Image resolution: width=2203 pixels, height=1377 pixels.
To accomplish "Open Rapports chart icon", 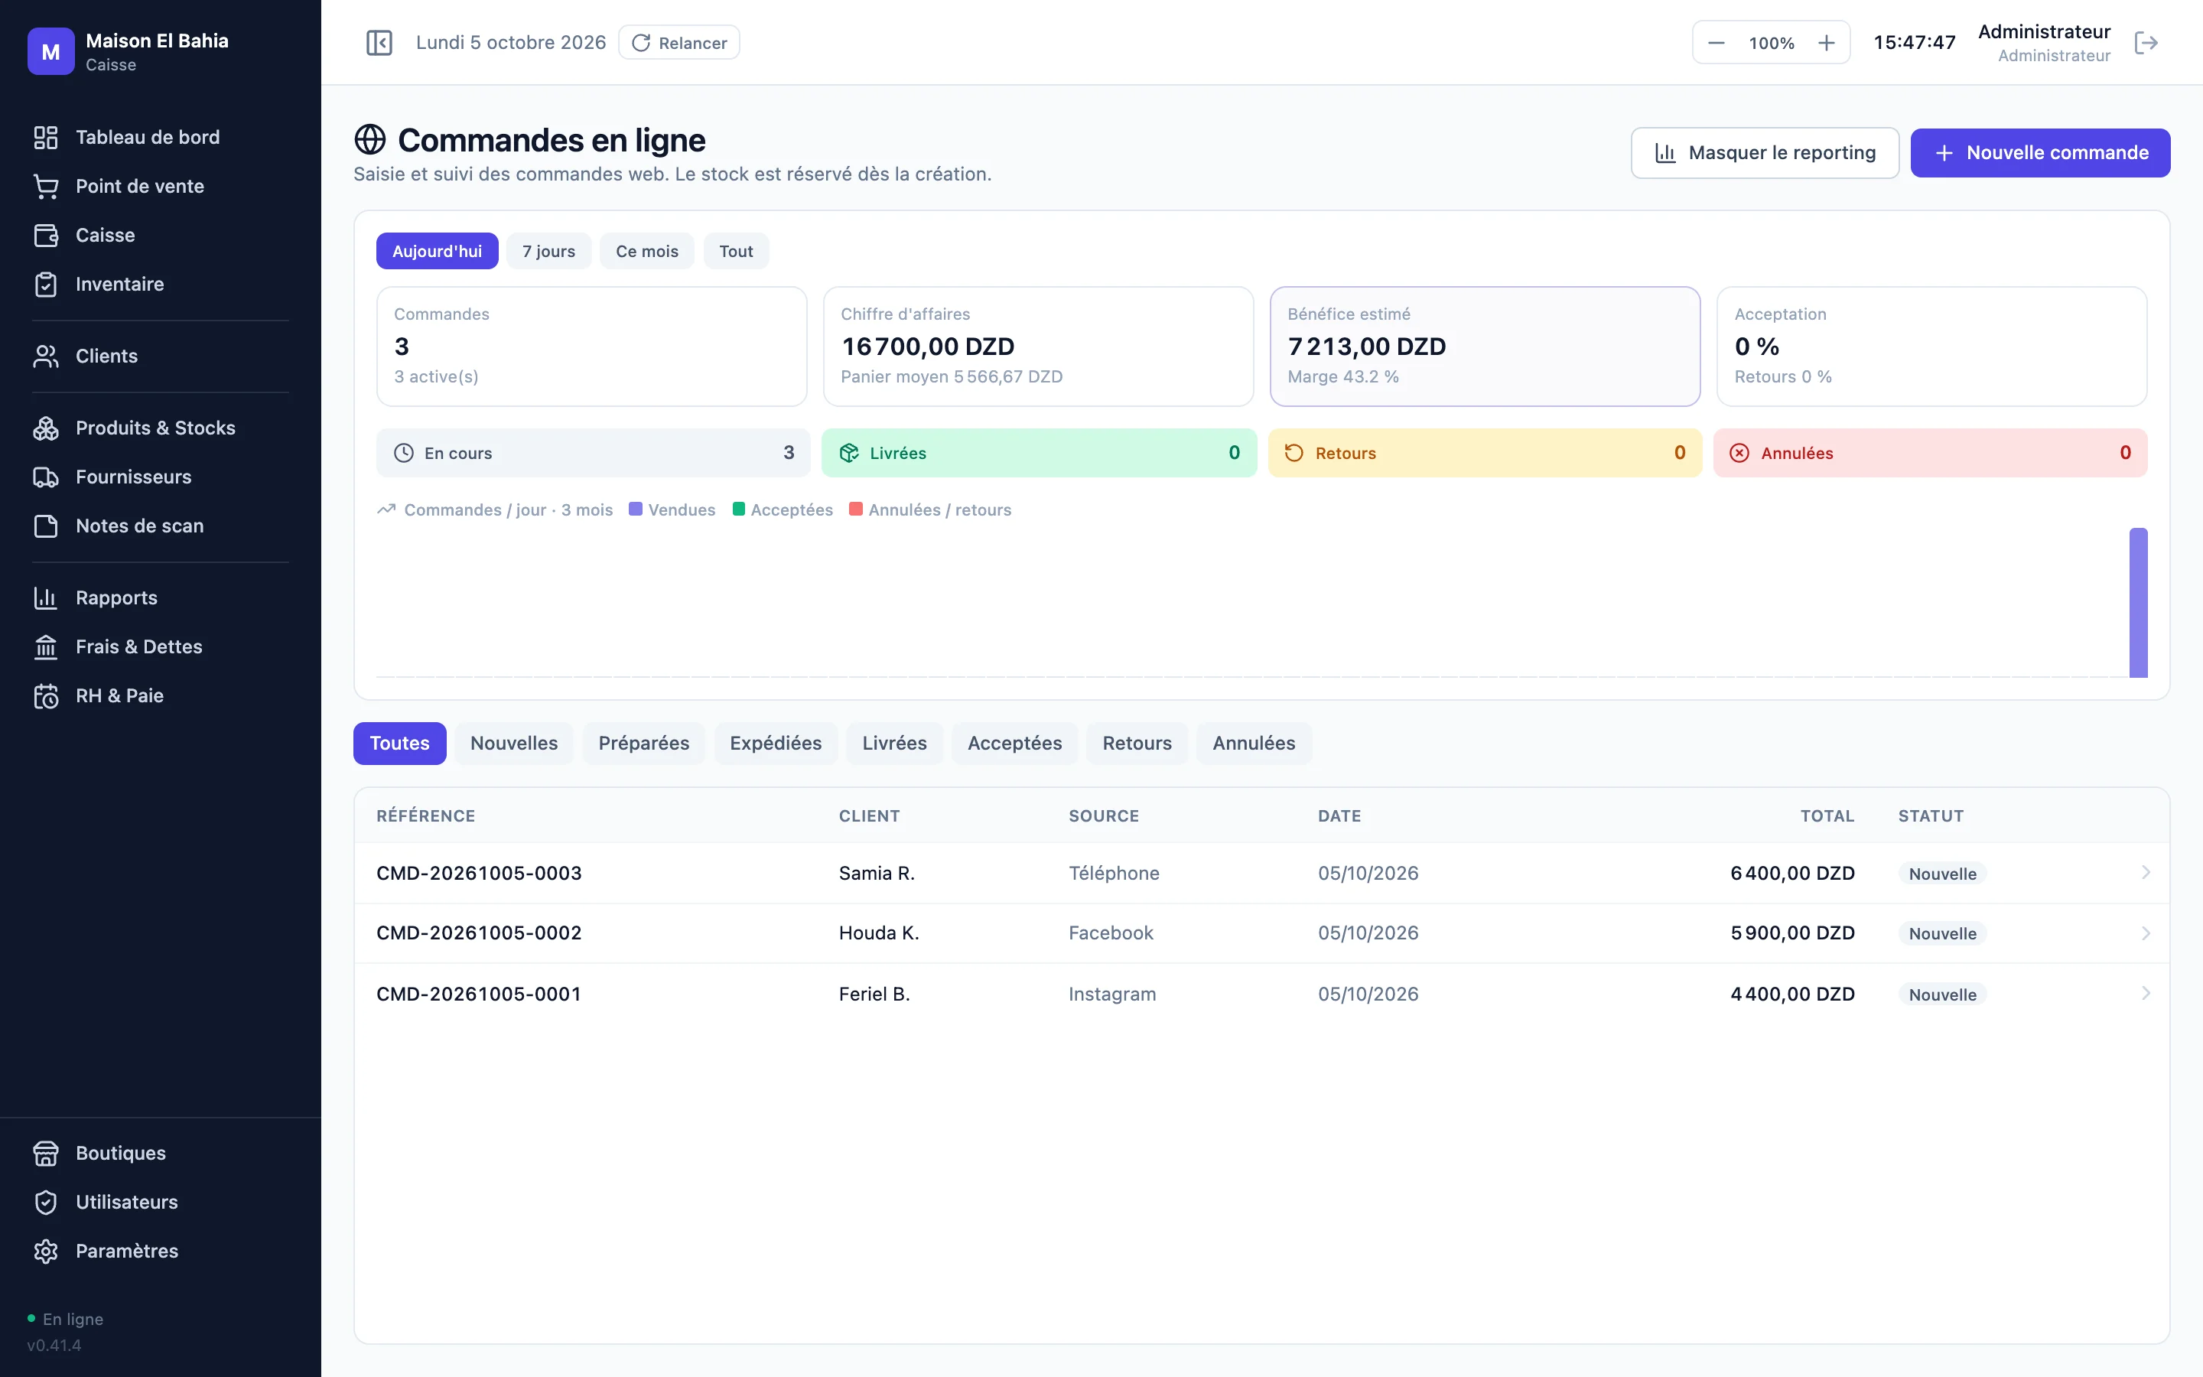I will click(46, 597).
